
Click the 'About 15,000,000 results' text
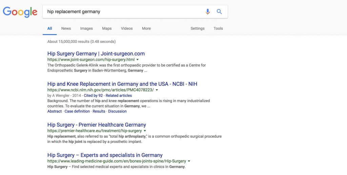pyautogui.click(x=81, y=42)
